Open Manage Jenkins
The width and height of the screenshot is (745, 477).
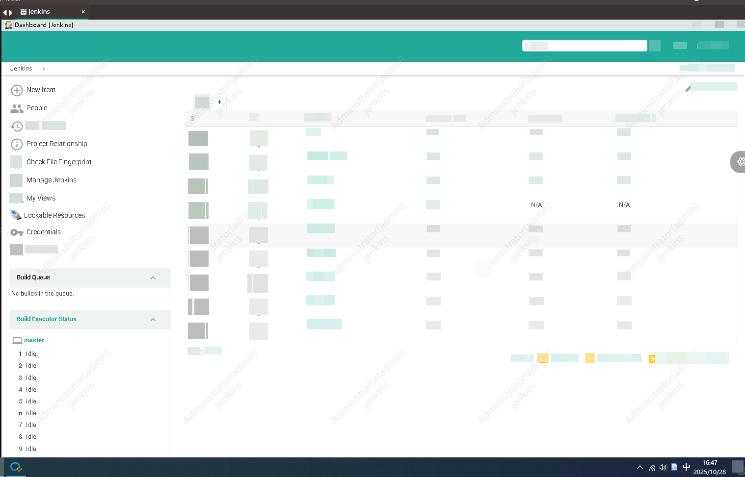pos(52,180)
